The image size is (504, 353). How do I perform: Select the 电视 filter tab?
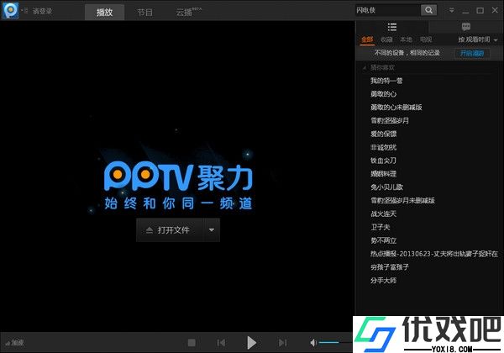click(426, 40)
